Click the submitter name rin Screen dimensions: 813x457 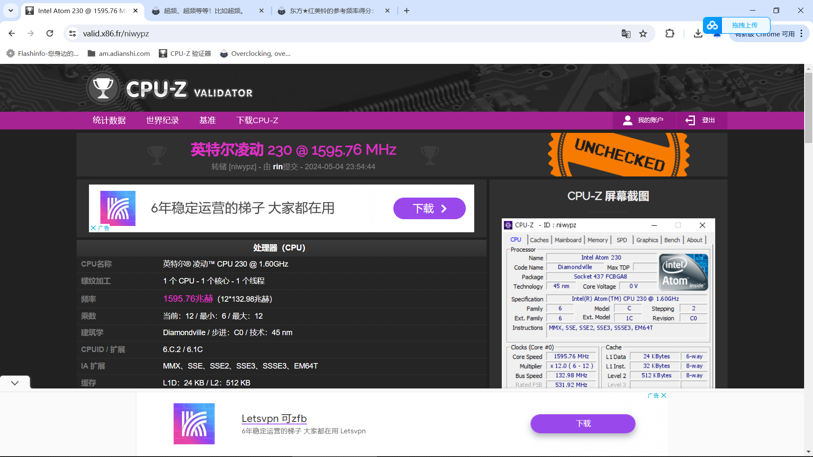(278, 167)
